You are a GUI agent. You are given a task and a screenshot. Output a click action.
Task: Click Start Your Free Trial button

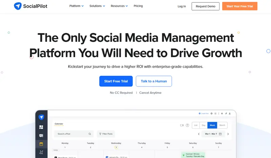click(x=240, y=6)
